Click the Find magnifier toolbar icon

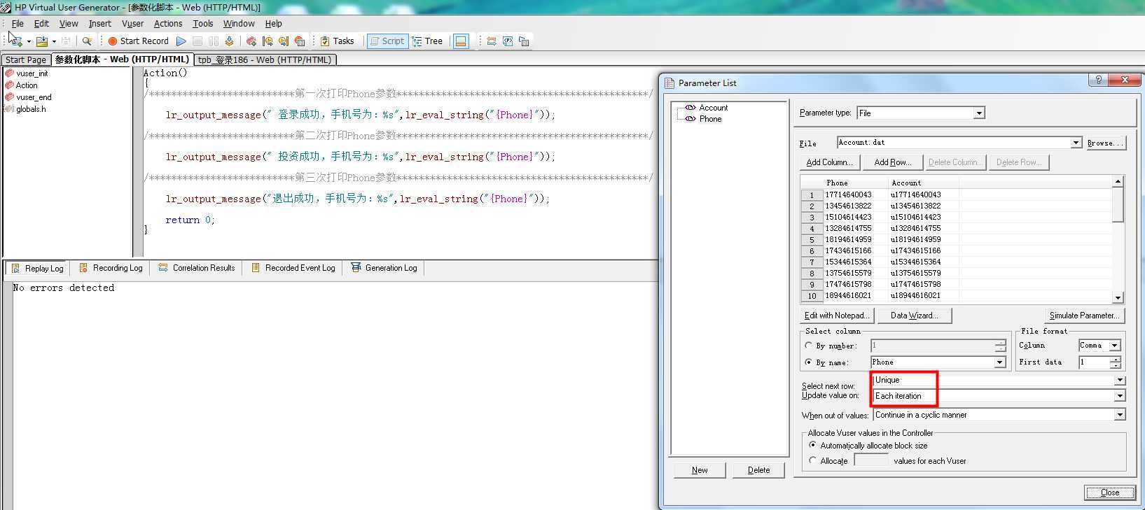click(x=87, y=41)
